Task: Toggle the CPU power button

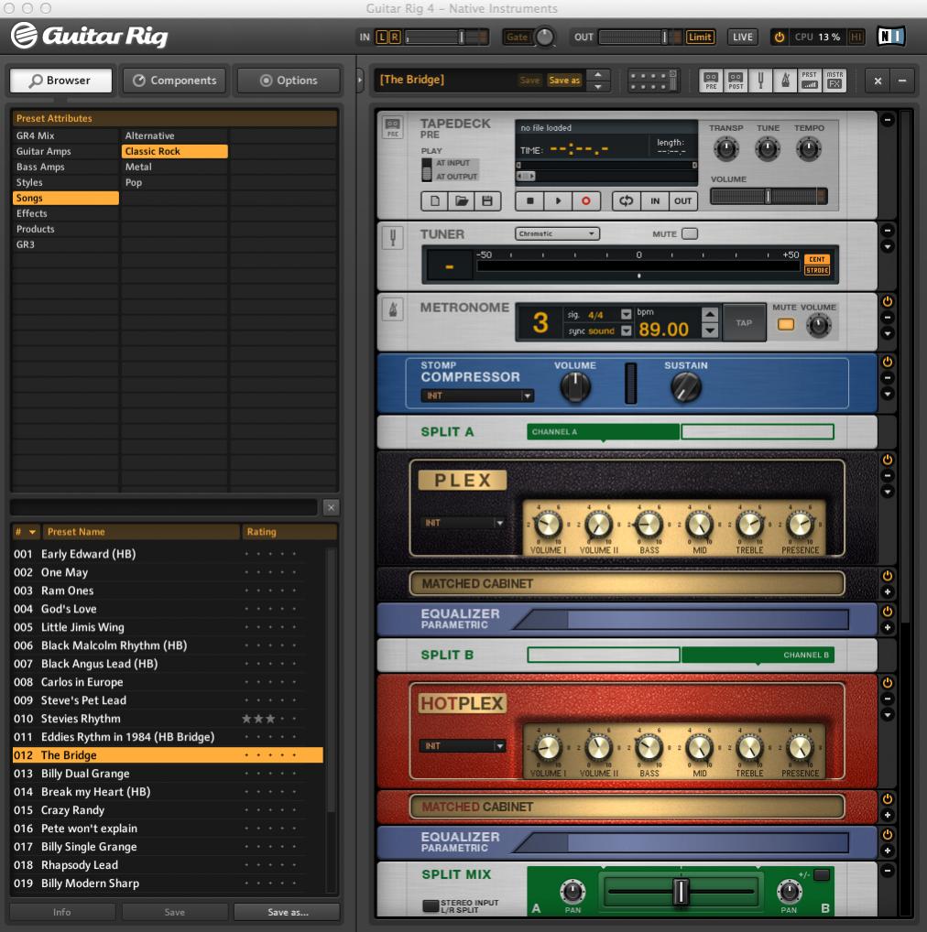Action: (779, 37)
